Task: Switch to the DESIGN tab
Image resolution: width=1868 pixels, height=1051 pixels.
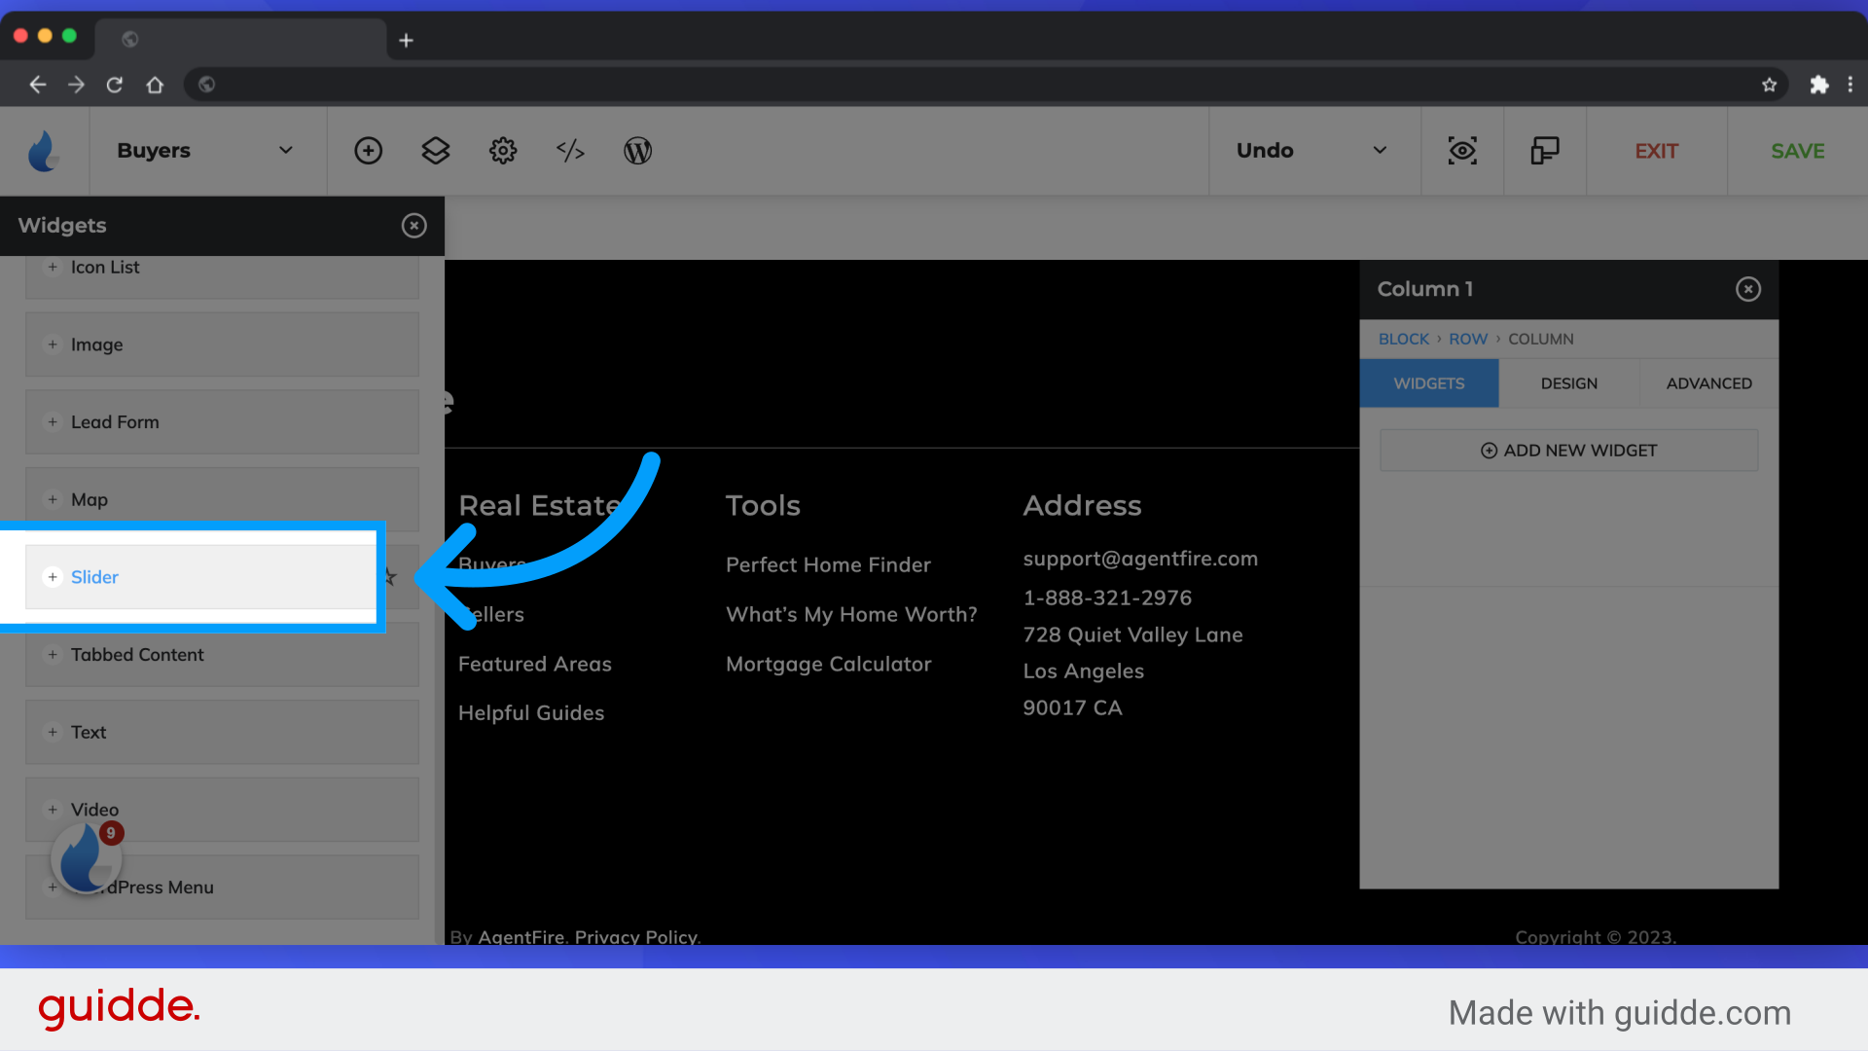Action: (1568, 383)
